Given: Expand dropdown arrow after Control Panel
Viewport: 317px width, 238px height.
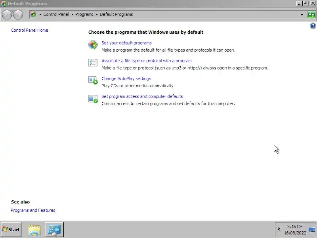Looking at the screenshot, I should [x=72, y=14].
